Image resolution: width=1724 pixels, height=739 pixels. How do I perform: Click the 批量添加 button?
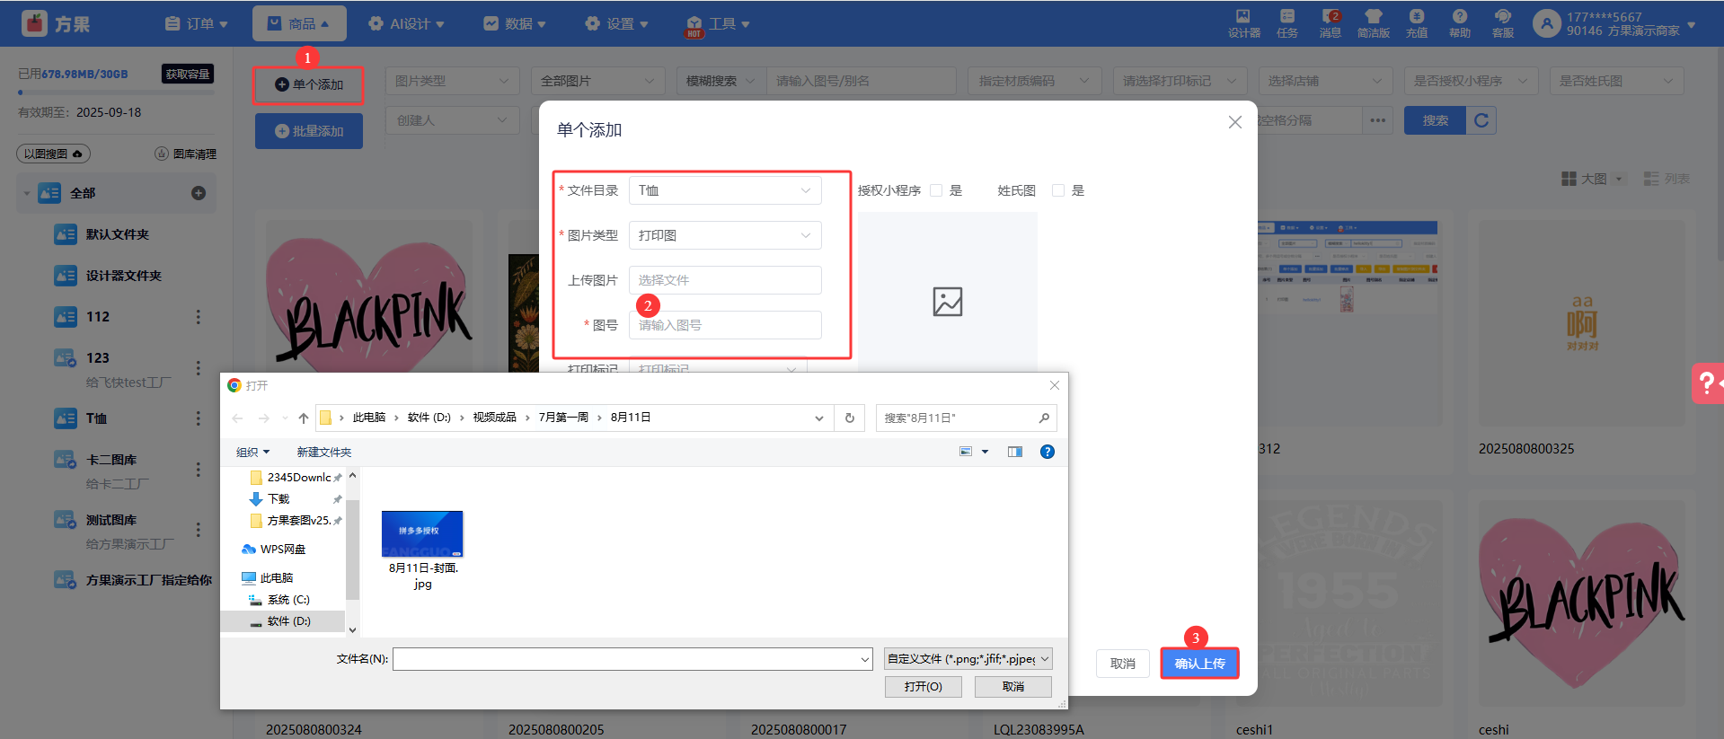309,131
